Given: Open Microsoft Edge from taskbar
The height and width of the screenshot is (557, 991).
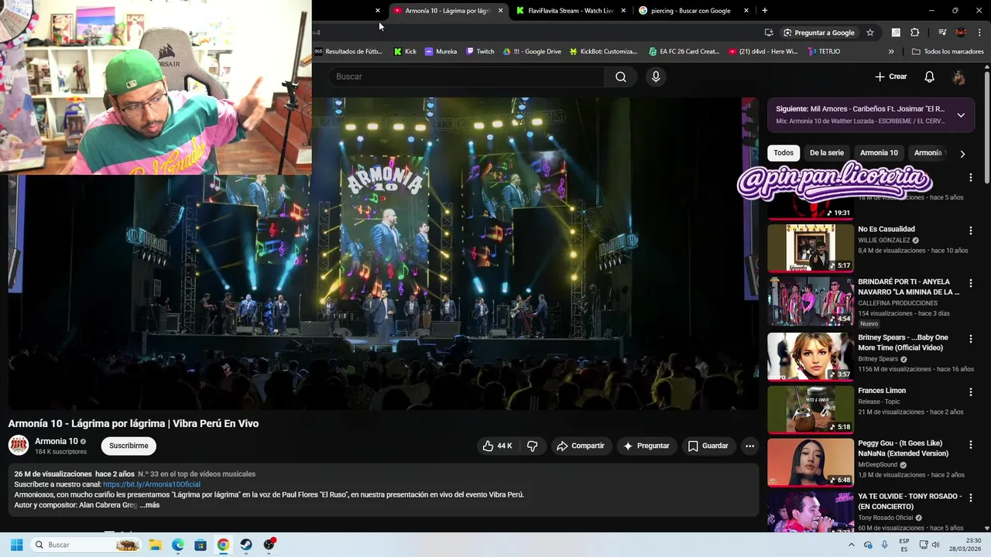Looking at the screenshot, I should click(x=178, y=545).
